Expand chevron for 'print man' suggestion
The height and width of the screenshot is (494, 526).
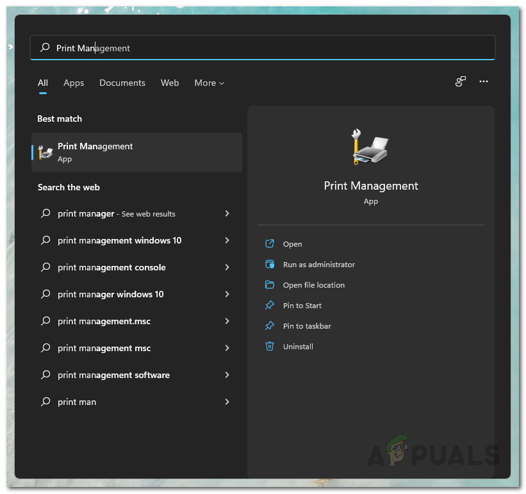(x=227, y=402)
